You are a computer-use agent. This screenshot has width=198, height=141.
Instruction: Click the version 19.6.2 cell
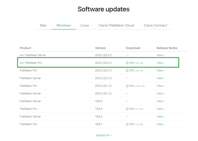point(99,117)
